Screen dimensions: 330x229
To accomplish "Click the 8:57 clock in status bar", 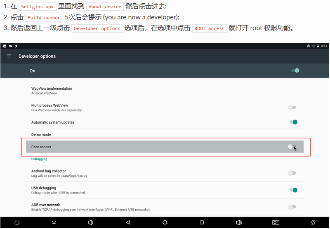I will [x=324, y=46].
